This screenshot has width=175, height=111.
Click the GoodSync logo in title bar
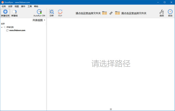point(2,2)
